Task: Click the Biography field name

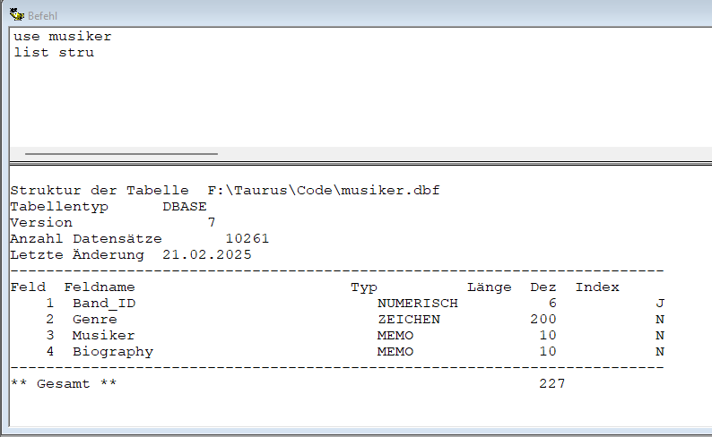Action: click(x=112, y=352)
